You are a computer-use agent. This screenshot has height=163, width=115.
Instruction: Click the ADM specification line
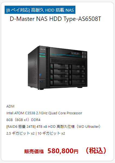[10, 106]
